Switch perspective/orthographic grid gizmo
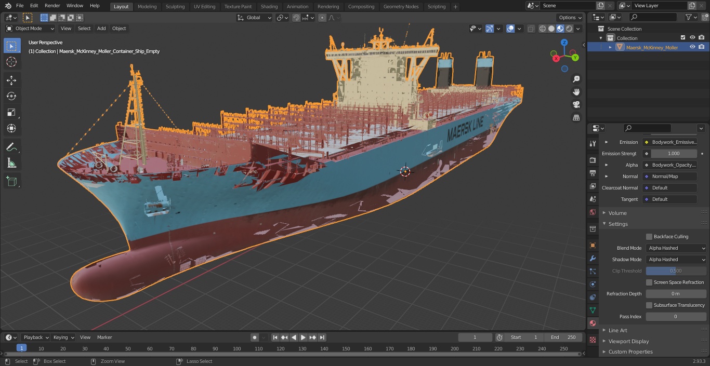 [x=576, y=118]
